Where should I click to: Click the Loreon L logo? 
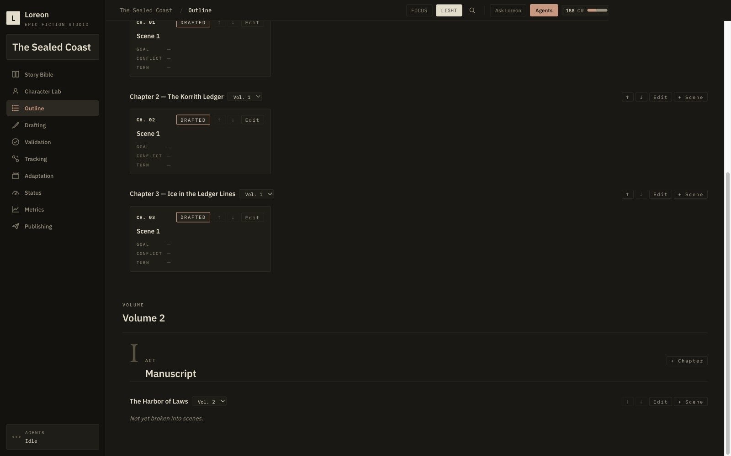13,18
